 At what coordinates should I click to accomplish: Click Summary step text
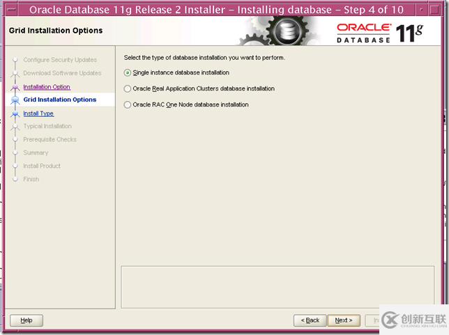click(x=36, y=153)
